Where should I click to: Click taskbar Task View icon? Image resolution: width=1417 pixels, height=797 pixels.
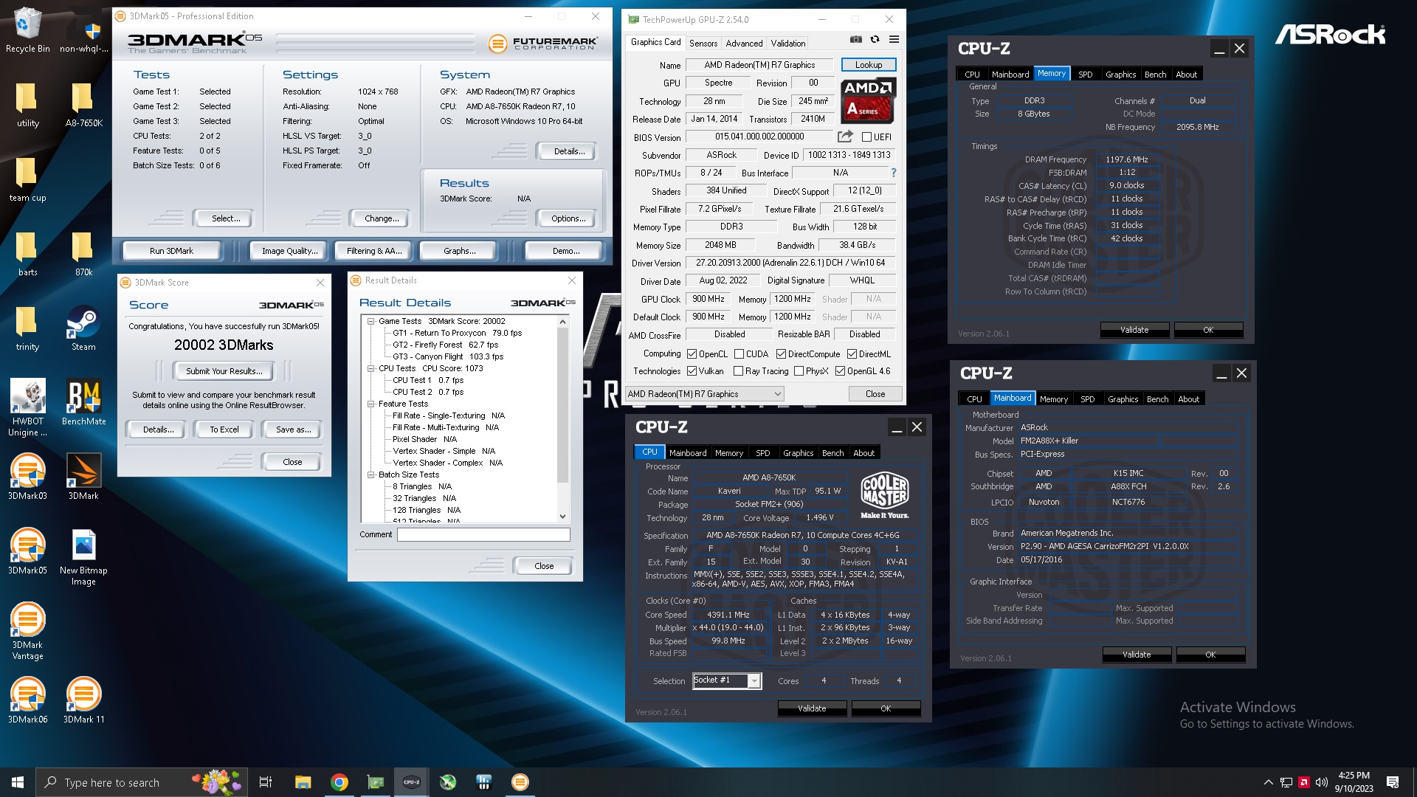tap(266, 782)
